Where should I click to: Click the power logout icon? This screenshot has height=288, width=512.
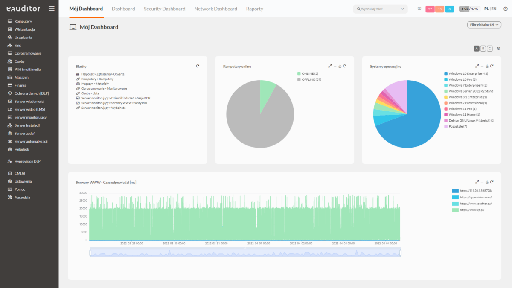tap(505, 9)
